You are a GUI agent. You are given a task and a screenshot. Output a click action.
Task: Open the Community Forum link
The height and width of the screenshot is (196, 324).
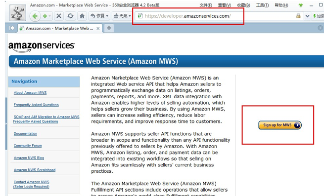point(28,146)
